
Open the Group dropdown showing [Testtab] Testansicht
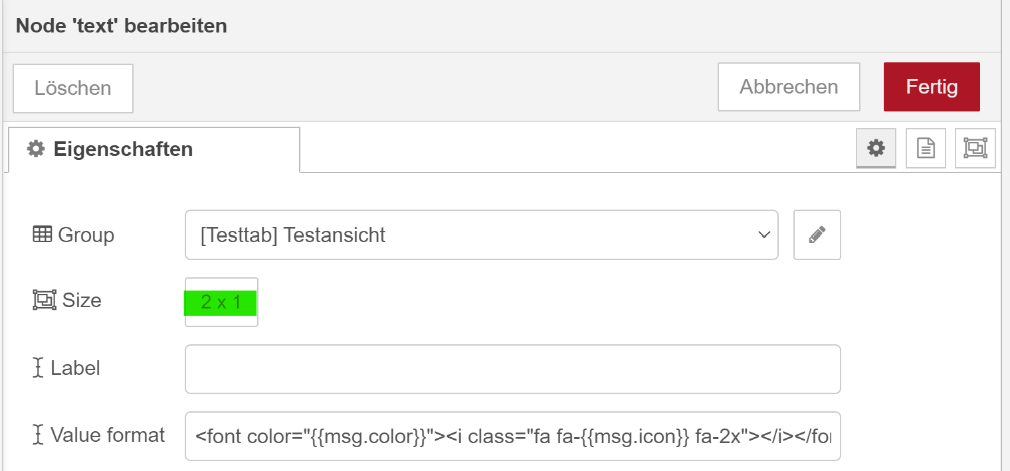click(x=482, y=235)
